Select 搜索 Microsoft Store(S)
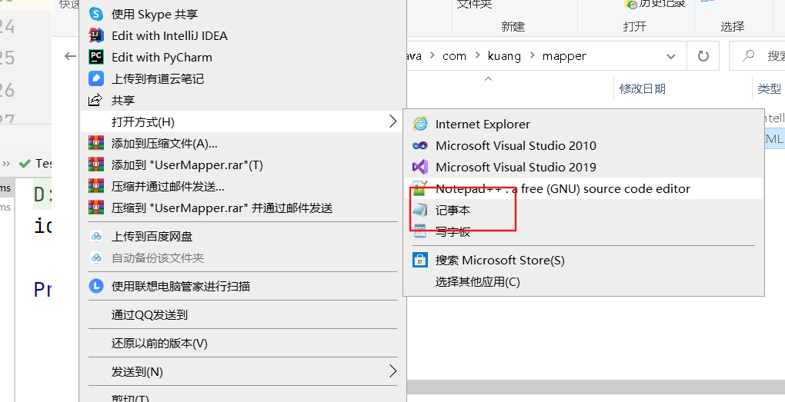The width and height of the screenshot is (785, 402). (583, 260)
